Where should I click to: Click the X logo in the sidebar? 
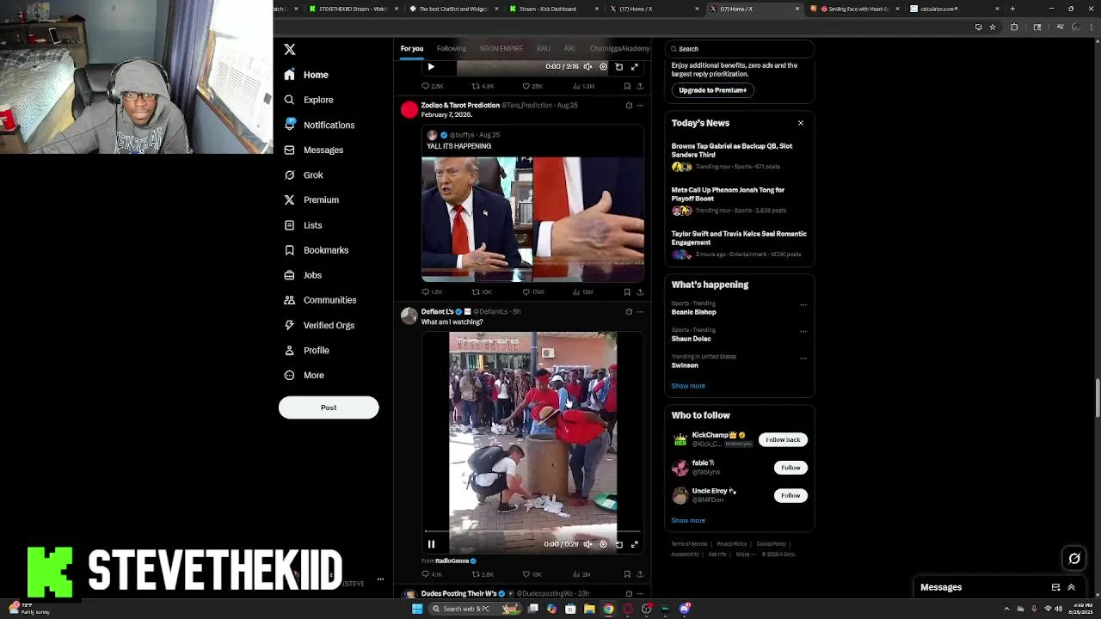(x=290, y=50)
